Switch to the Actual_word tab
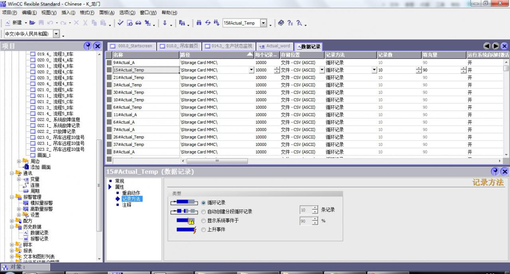 [x=275, y=46]
